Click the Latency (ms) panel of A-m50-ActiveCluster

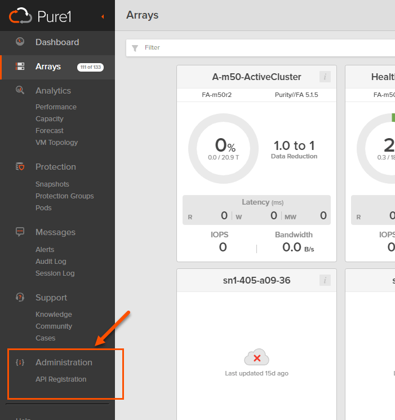coord(256,210)
